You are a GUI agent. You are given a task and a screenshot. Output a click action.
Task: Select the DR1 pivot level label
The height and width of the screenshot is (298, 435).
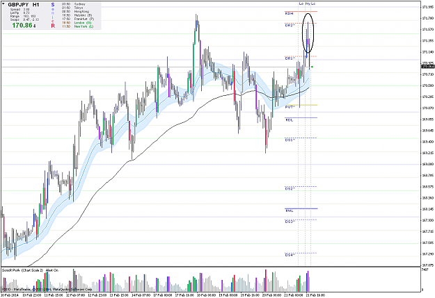290,58
